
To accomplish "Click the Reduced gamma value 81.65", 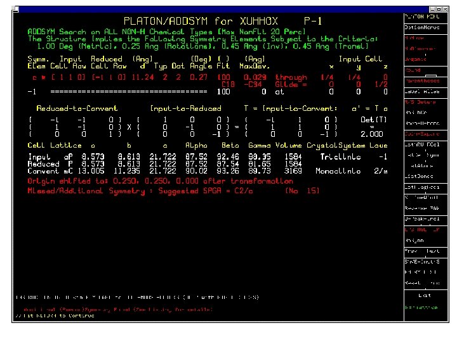I will (260, 164).
